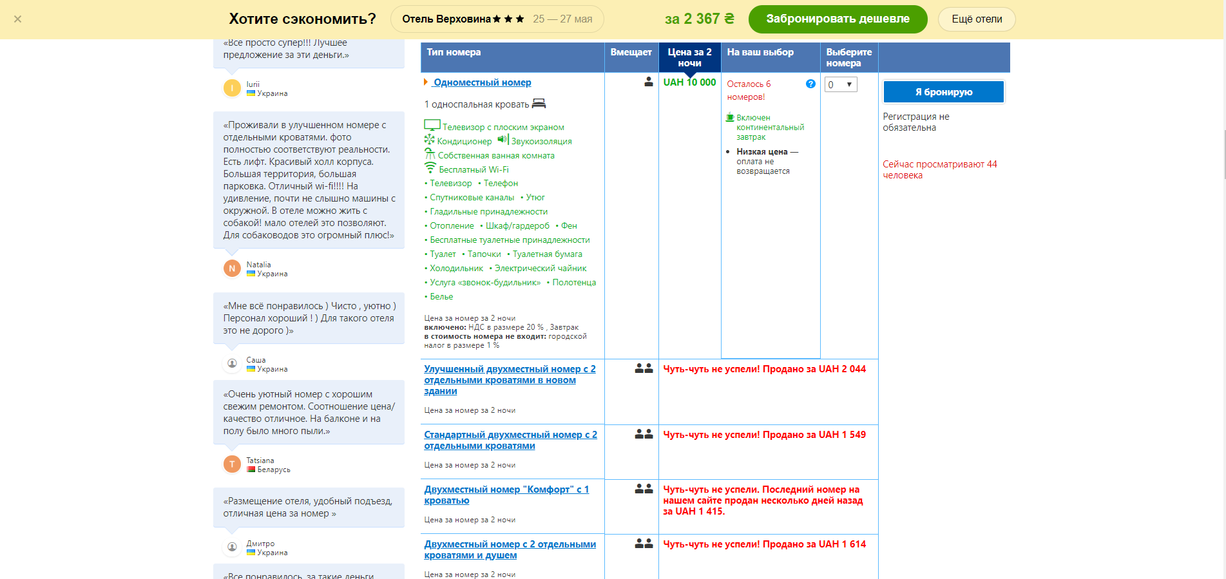This screenshot has width=1226, height=579.
Task: Click the private bathroom shower icon
Action: [x=430, y=154]
